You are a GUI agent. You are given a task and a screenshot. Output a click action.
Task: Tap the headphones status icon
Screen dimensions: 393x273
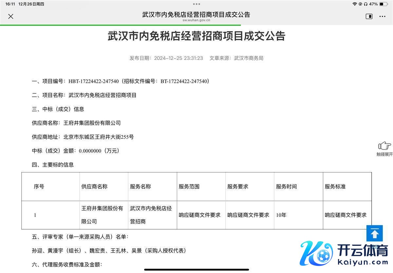click(x=365, y=4)
